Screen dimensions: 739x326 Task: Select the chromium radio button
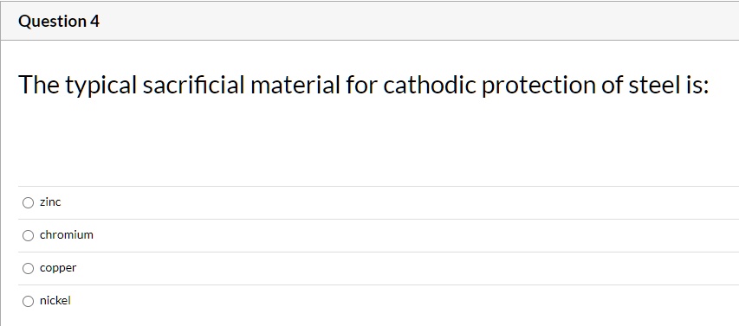(29, 236)
